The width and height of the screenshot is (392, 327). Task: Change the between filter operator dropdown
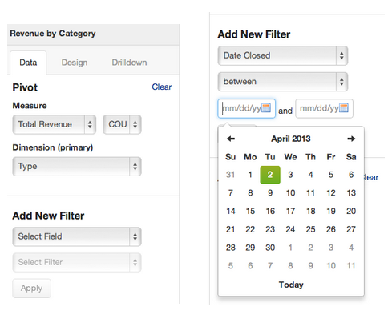pos(283,82)
